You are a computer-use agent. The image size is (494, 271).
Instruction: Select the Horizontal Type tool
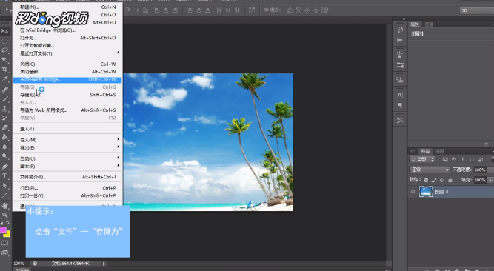(4, 175)
